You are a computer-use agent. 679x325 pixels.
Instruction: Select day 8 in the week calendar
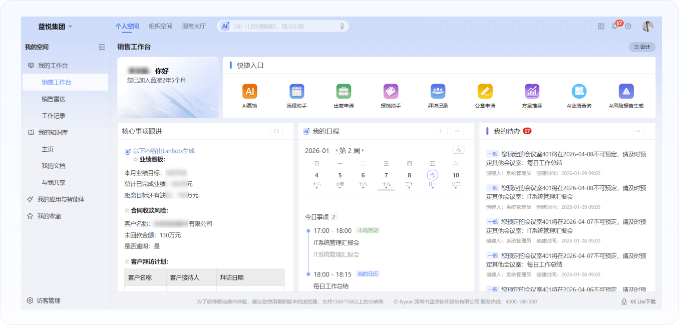tap(409, 175)
